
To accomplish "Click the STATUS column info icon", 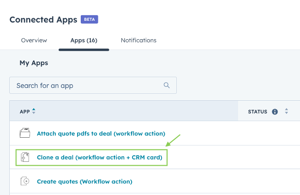I will coord(275,112).
